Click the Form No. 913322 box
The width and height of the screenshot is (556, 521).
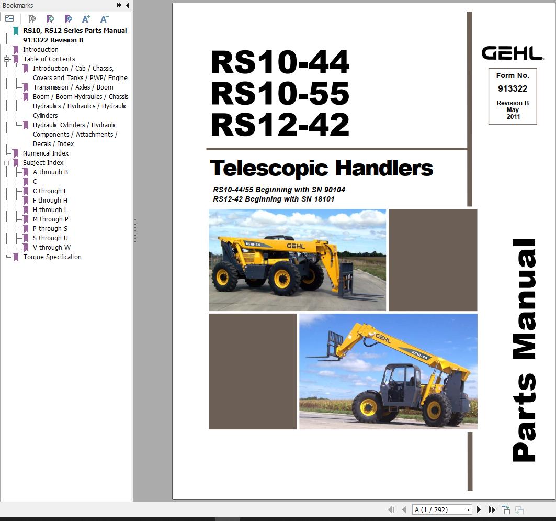(513, 96)
